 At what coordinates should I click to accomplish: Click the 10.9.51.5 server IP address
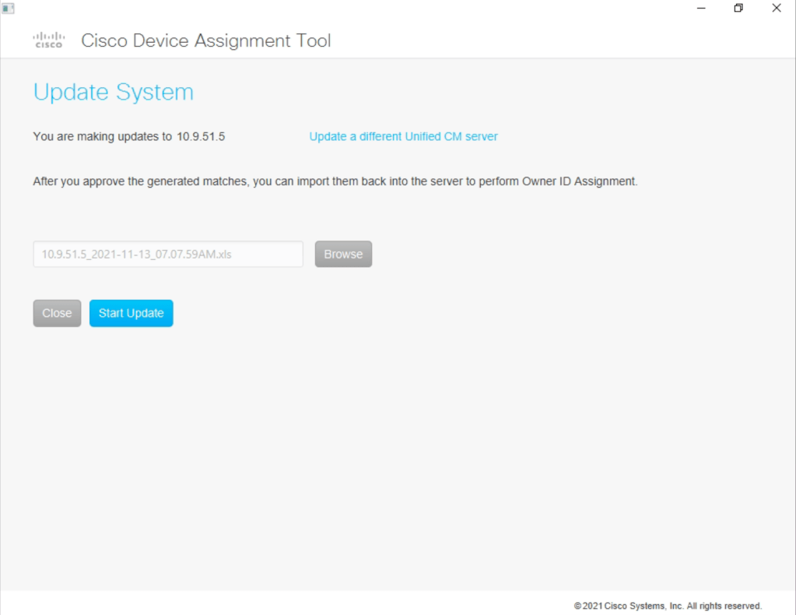point(201,136)
